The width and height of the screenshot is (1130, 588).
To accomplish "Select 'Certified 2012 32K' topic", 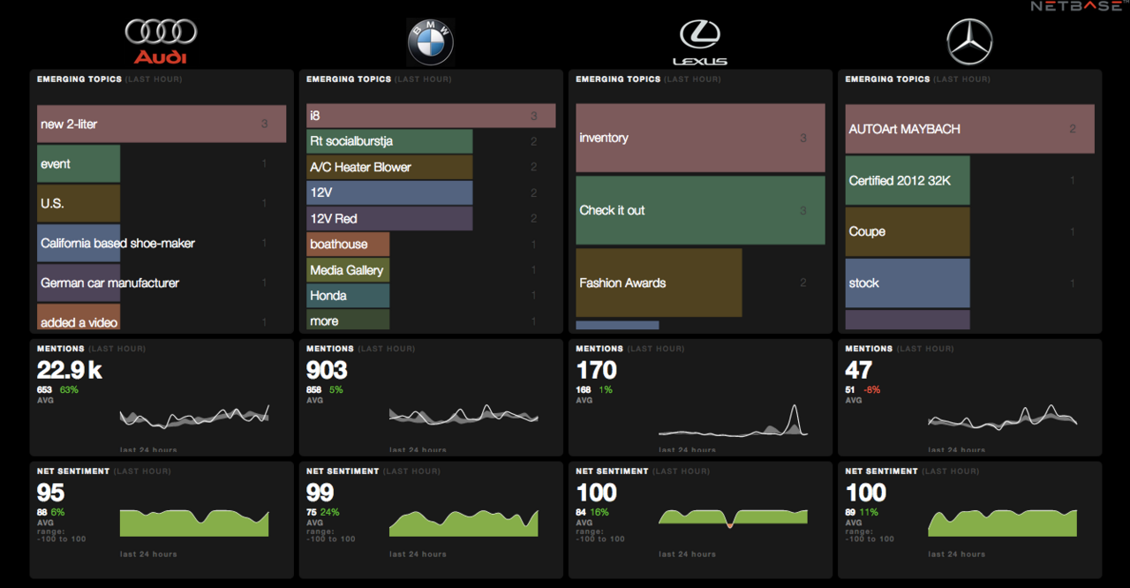I will pyautogui.click(x=908, y=180).
